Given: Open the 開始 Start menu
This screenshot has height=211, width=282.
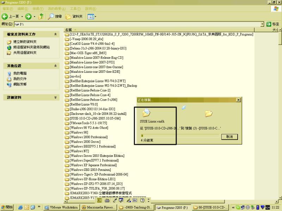Looking at the screenshot, I should (7, 207).
